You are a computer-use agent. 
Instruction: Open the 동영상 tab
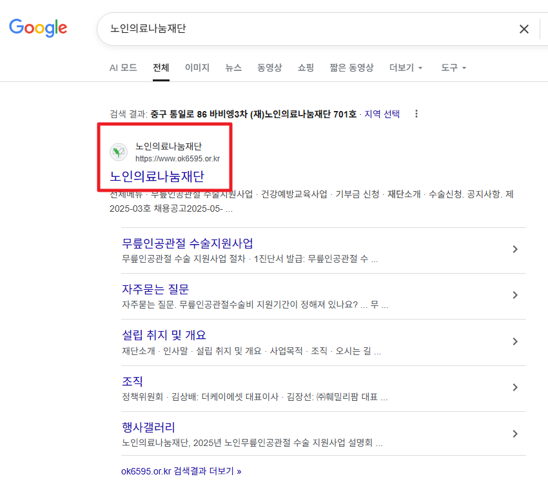tap(270, 67)
